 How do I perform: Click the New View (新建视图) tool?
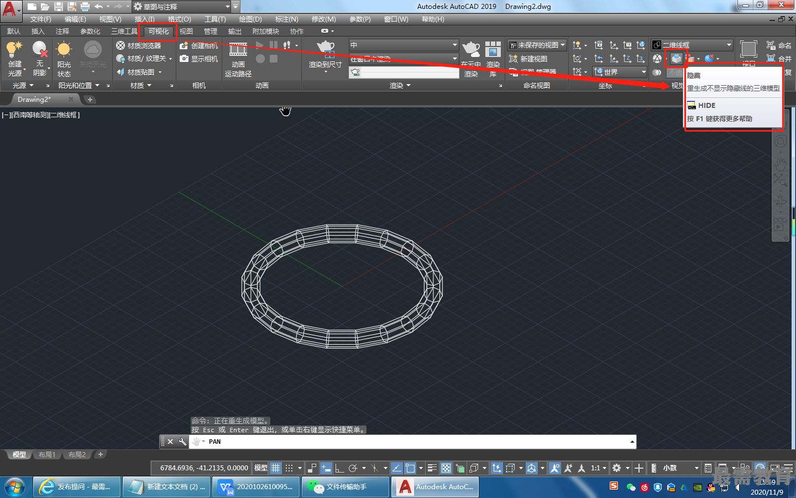pos(528,59)
